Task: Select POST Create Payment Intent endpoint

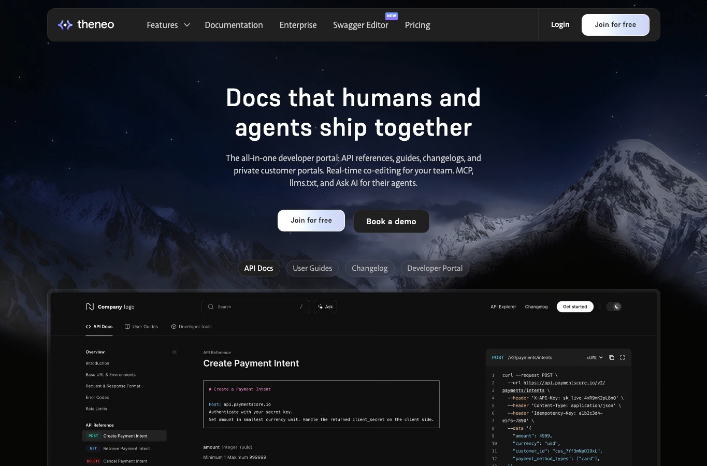Action: pyautogui.click(x=124, y=436)
